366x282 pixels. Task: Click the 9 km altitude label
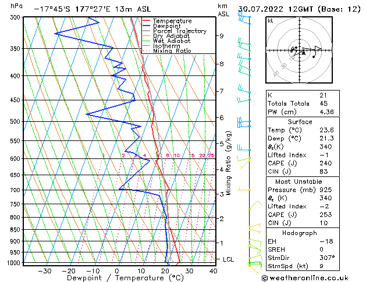click(221, 36)
